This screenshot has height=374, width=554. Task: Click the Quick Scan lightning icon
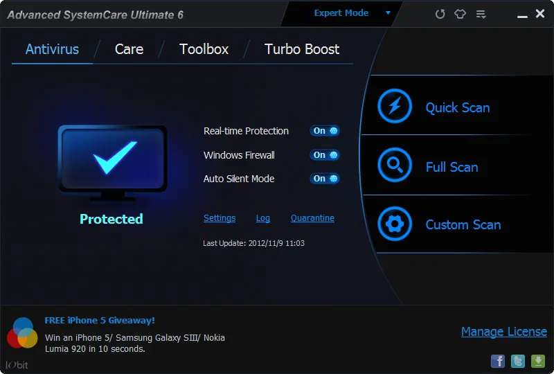point(395,106)
